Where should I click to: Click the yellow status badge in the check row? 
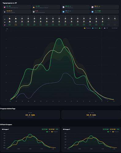click(16, 25)
